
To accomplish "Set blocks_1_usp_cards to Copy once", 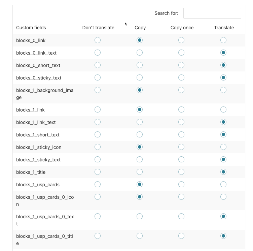I will pos(181,184).
